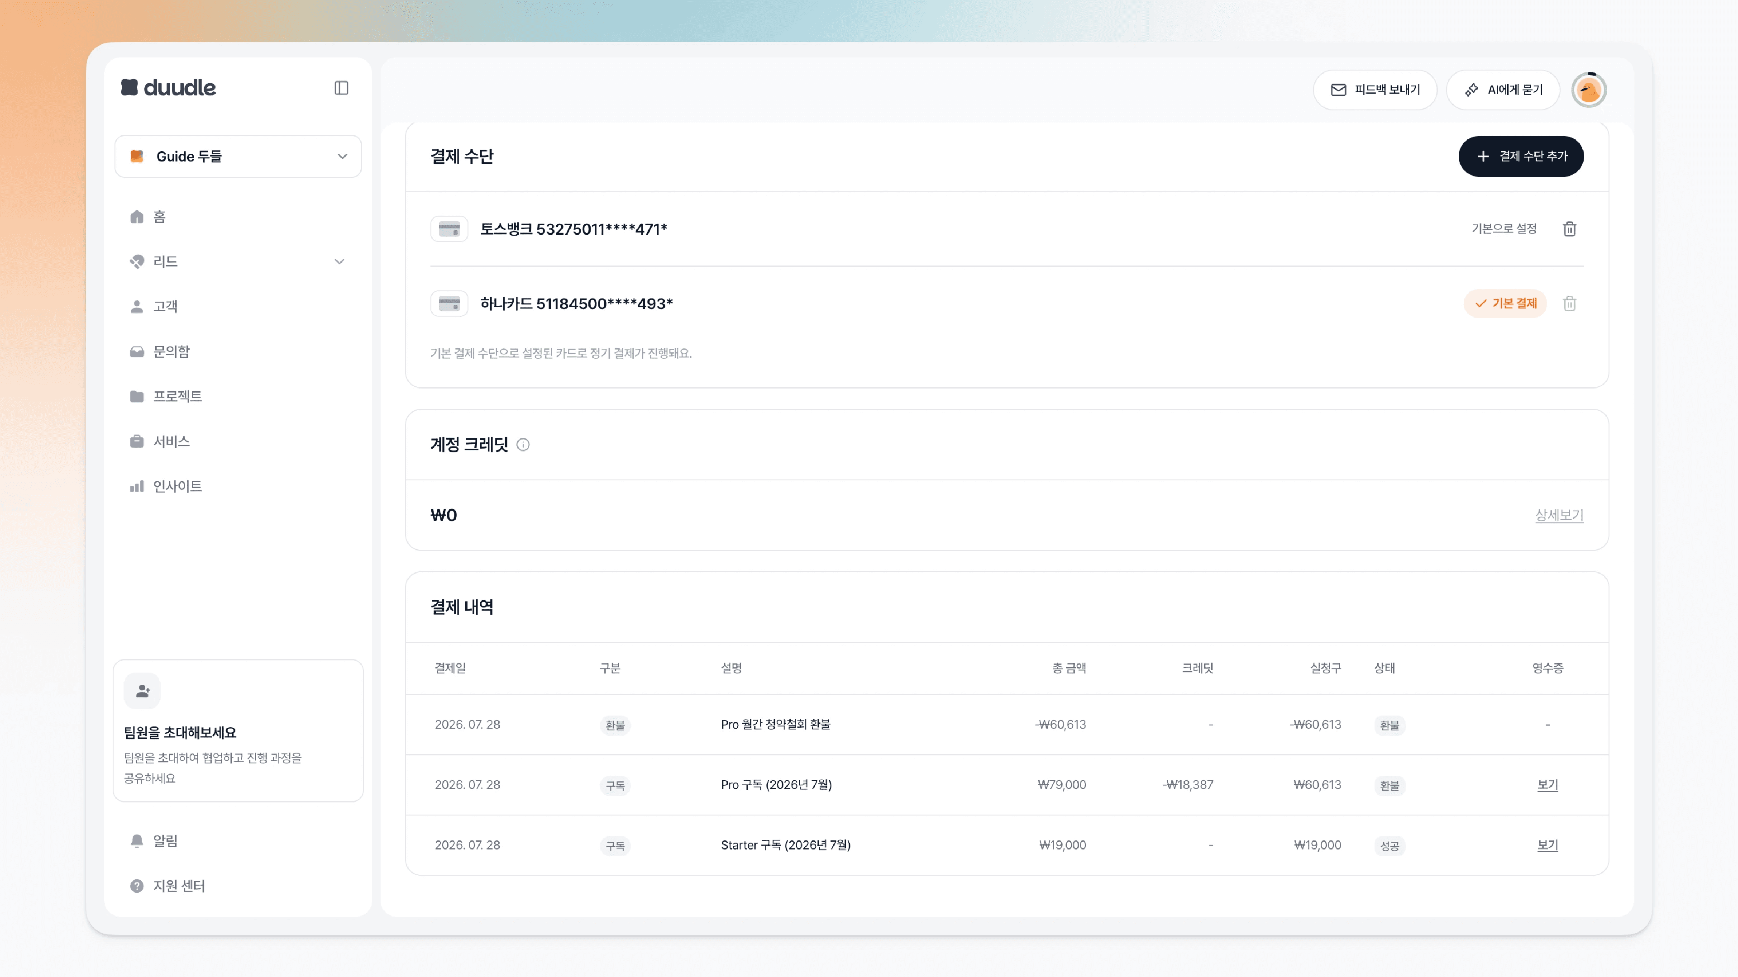Click the home icon in sidebar
Image resolution: width=1738 pixels, height=977 pixels.
click(x=137, y=217)
